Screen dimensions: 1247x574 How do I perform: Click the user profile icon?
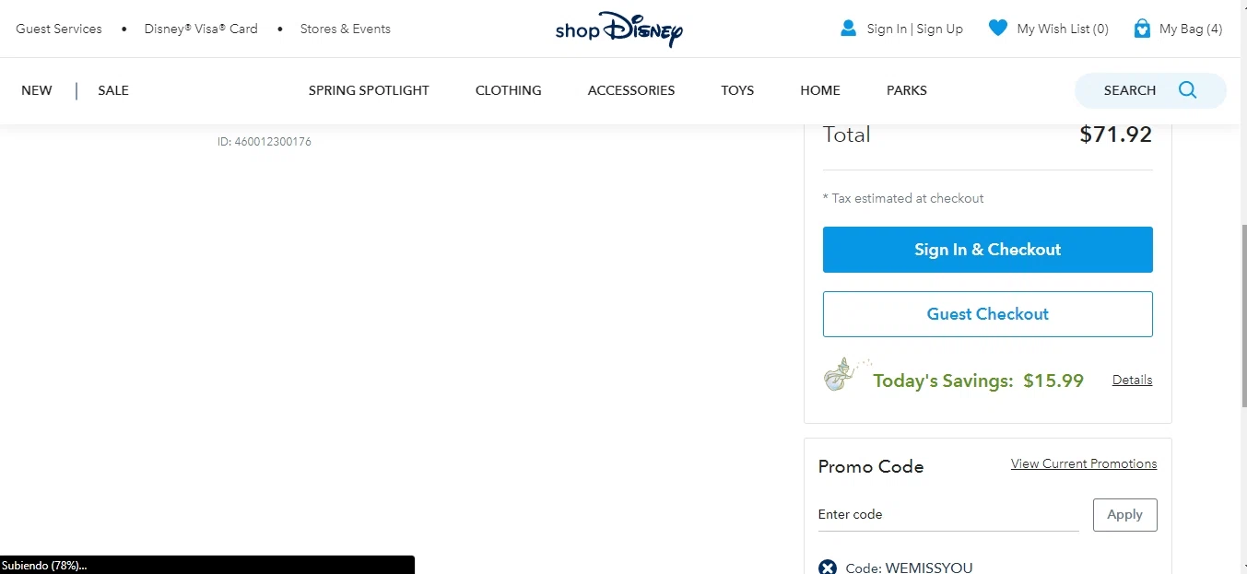click(x=848, y=29)
